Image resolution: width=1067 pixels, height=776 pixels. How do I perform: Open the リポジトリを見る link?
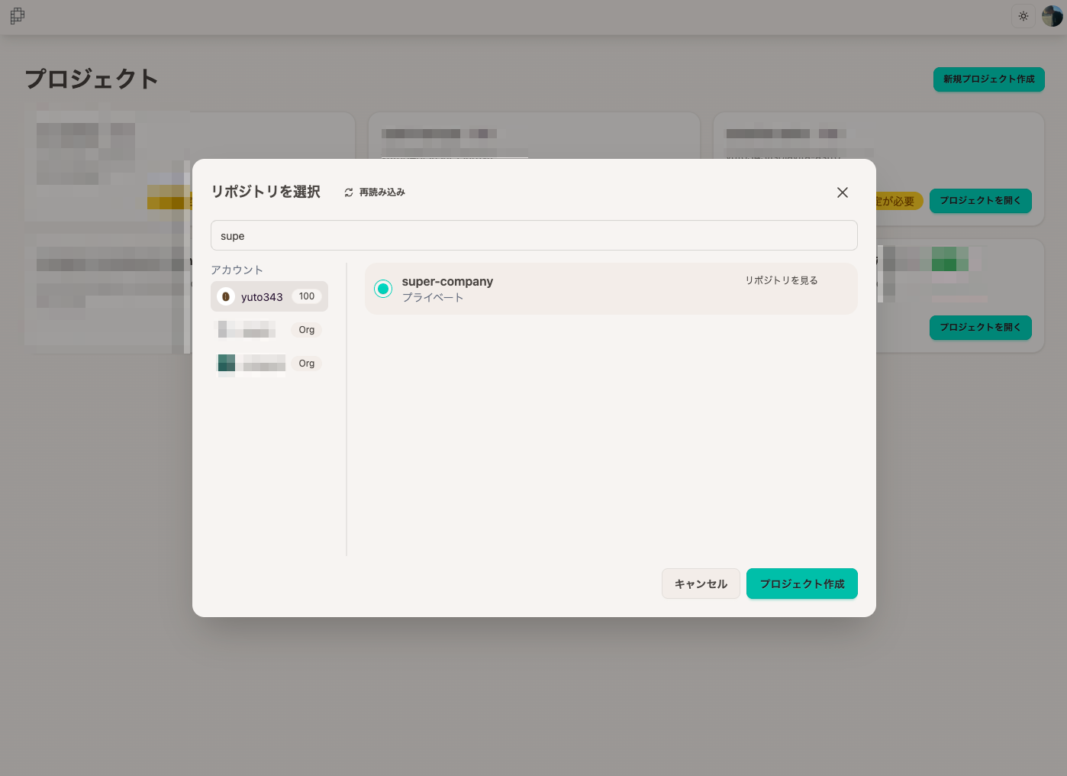click(x=782, y=280)
